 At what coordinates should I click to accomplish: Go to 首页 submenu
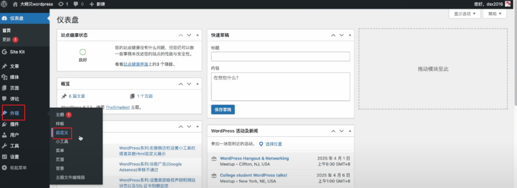(x=7, y=31)
